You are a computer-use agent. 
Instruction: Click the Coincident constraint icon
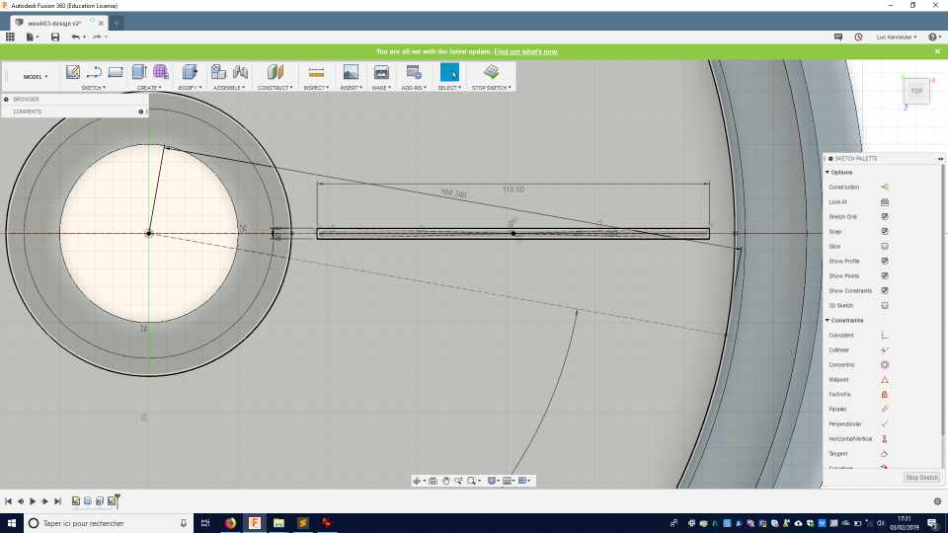pyautogui.click(x=885, y=335)
